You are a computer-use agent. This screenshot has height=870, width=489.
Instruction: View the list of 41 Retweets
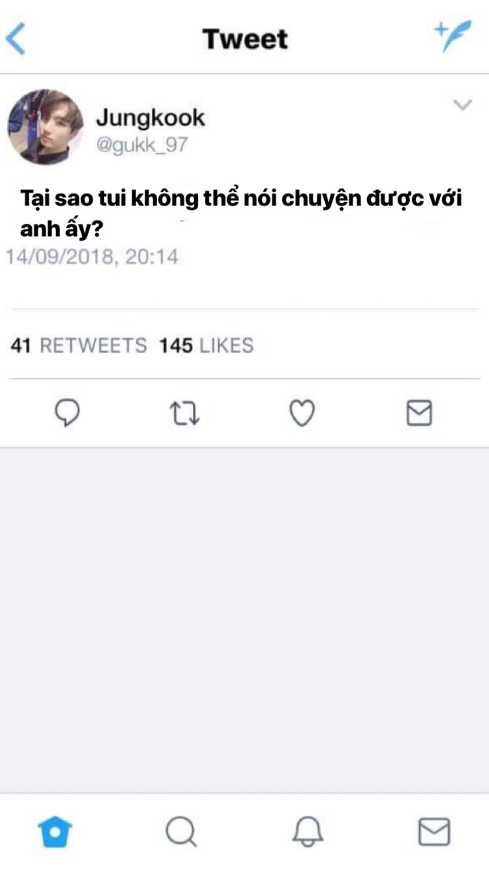pyautogui.click(x=79, y=345)
